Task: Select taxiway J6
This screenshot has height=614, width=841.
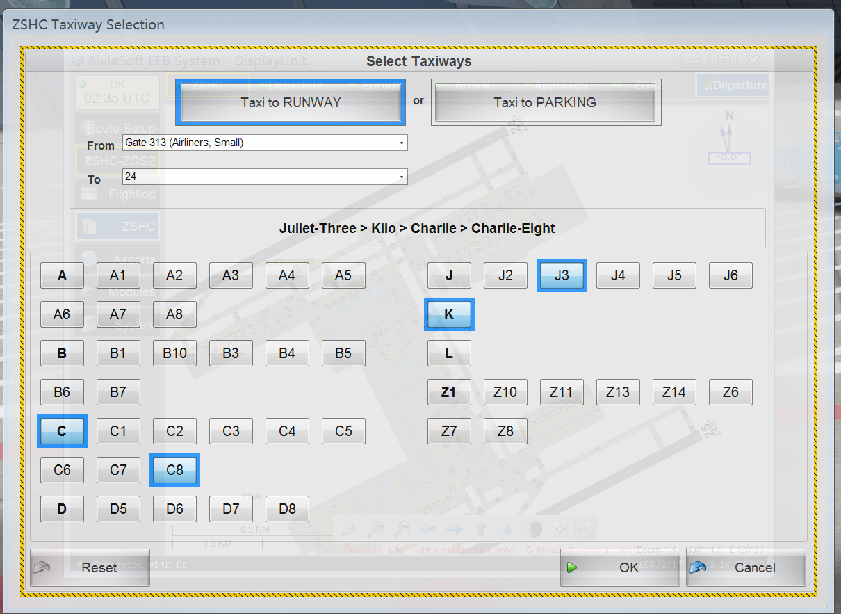Action: coord(730,275)
